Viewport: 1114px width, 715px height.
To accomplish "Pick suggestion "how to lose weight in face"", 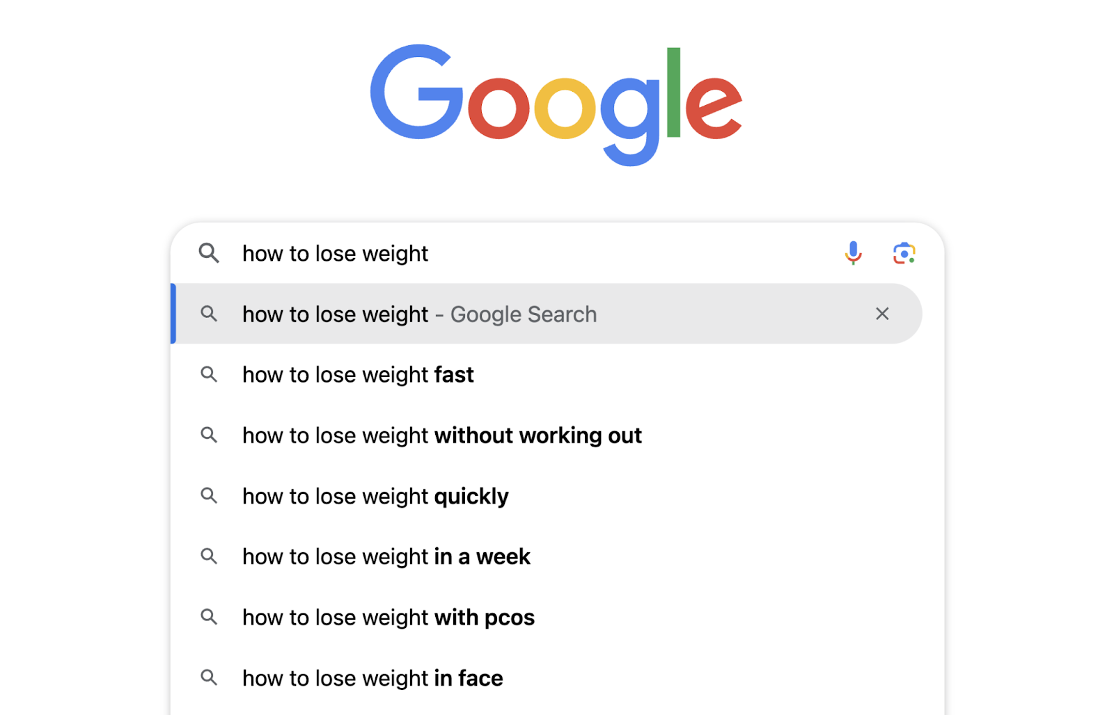I will (x=372, y=678).
